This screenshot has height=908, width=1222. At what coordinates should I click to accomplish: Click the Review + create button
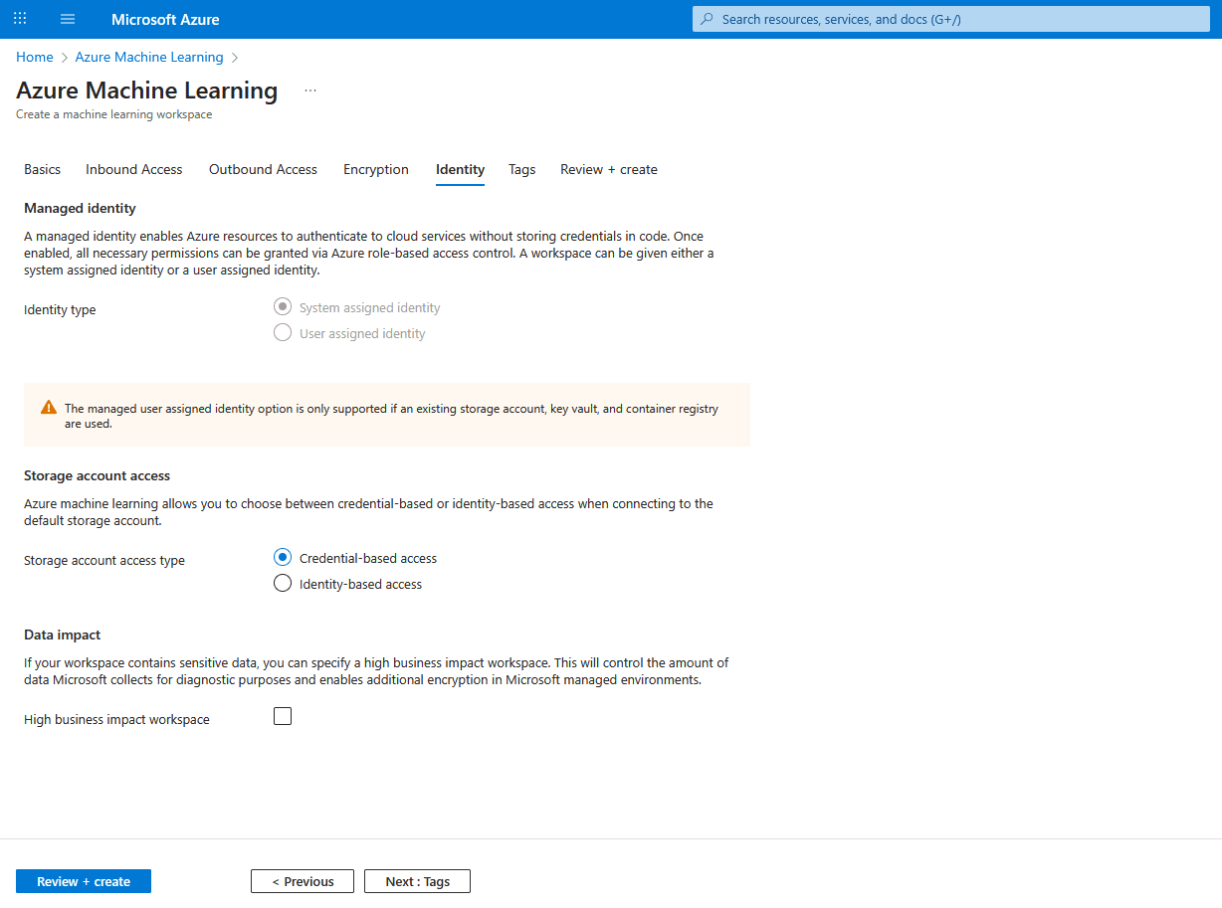coord(83,881)
